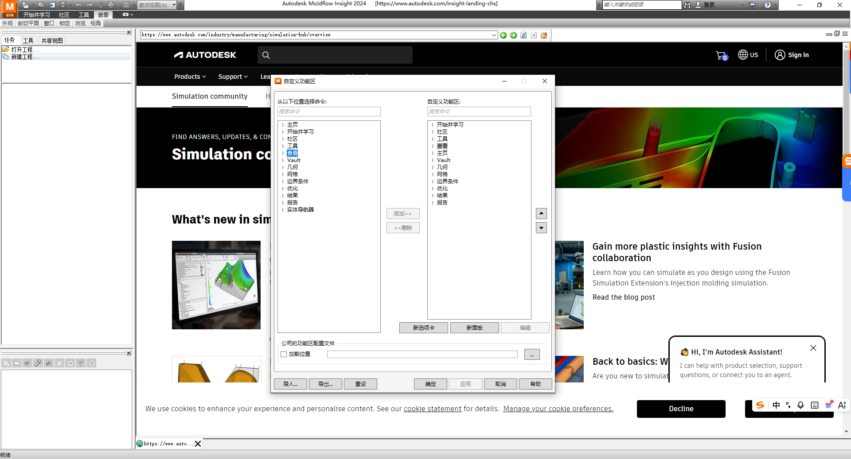This screenshot has height=459, width=851.
Task: Click the shopping cart icon in title bar
Action: click(752, 5)
